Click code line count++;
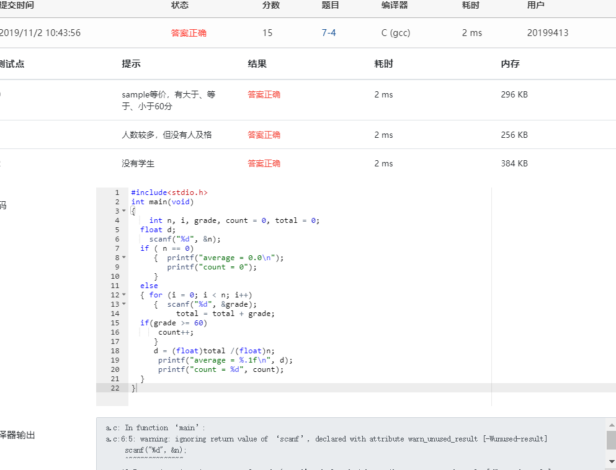The height and width of the screenshot is (470, 616). [x=176, y=332]
